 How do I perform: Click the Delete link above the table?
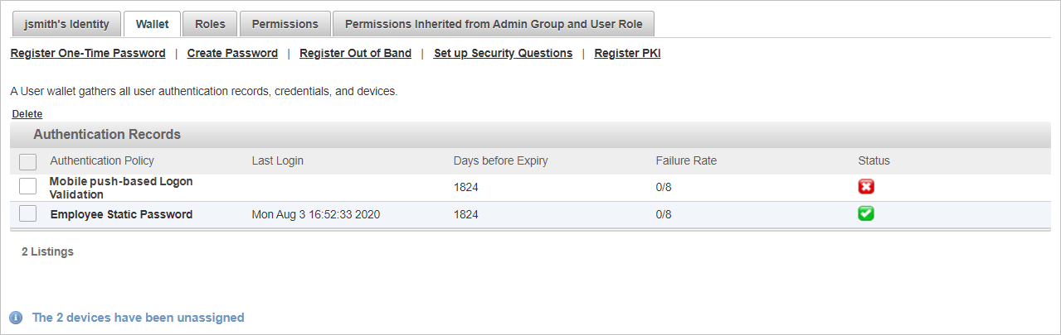(x=27, y=114)
